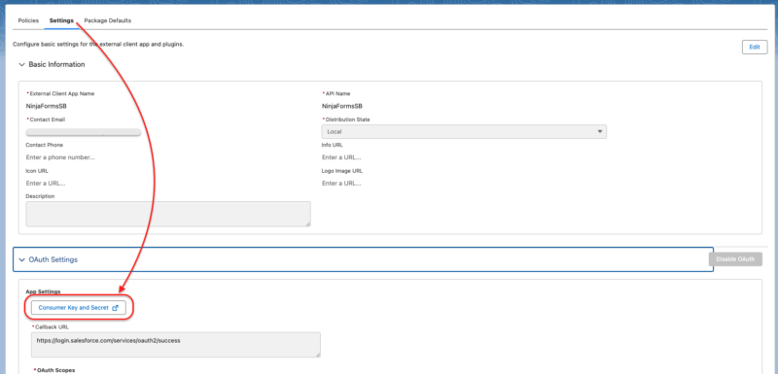Viewport: 778px width, 374px height.
Task: Click External Client App Name value NinjaFormsSB
Action: point(46,106)
